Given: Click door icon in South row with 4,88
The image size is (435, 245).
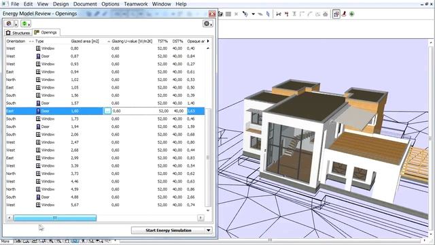Looking at the screenshot, I should point(38,197).
